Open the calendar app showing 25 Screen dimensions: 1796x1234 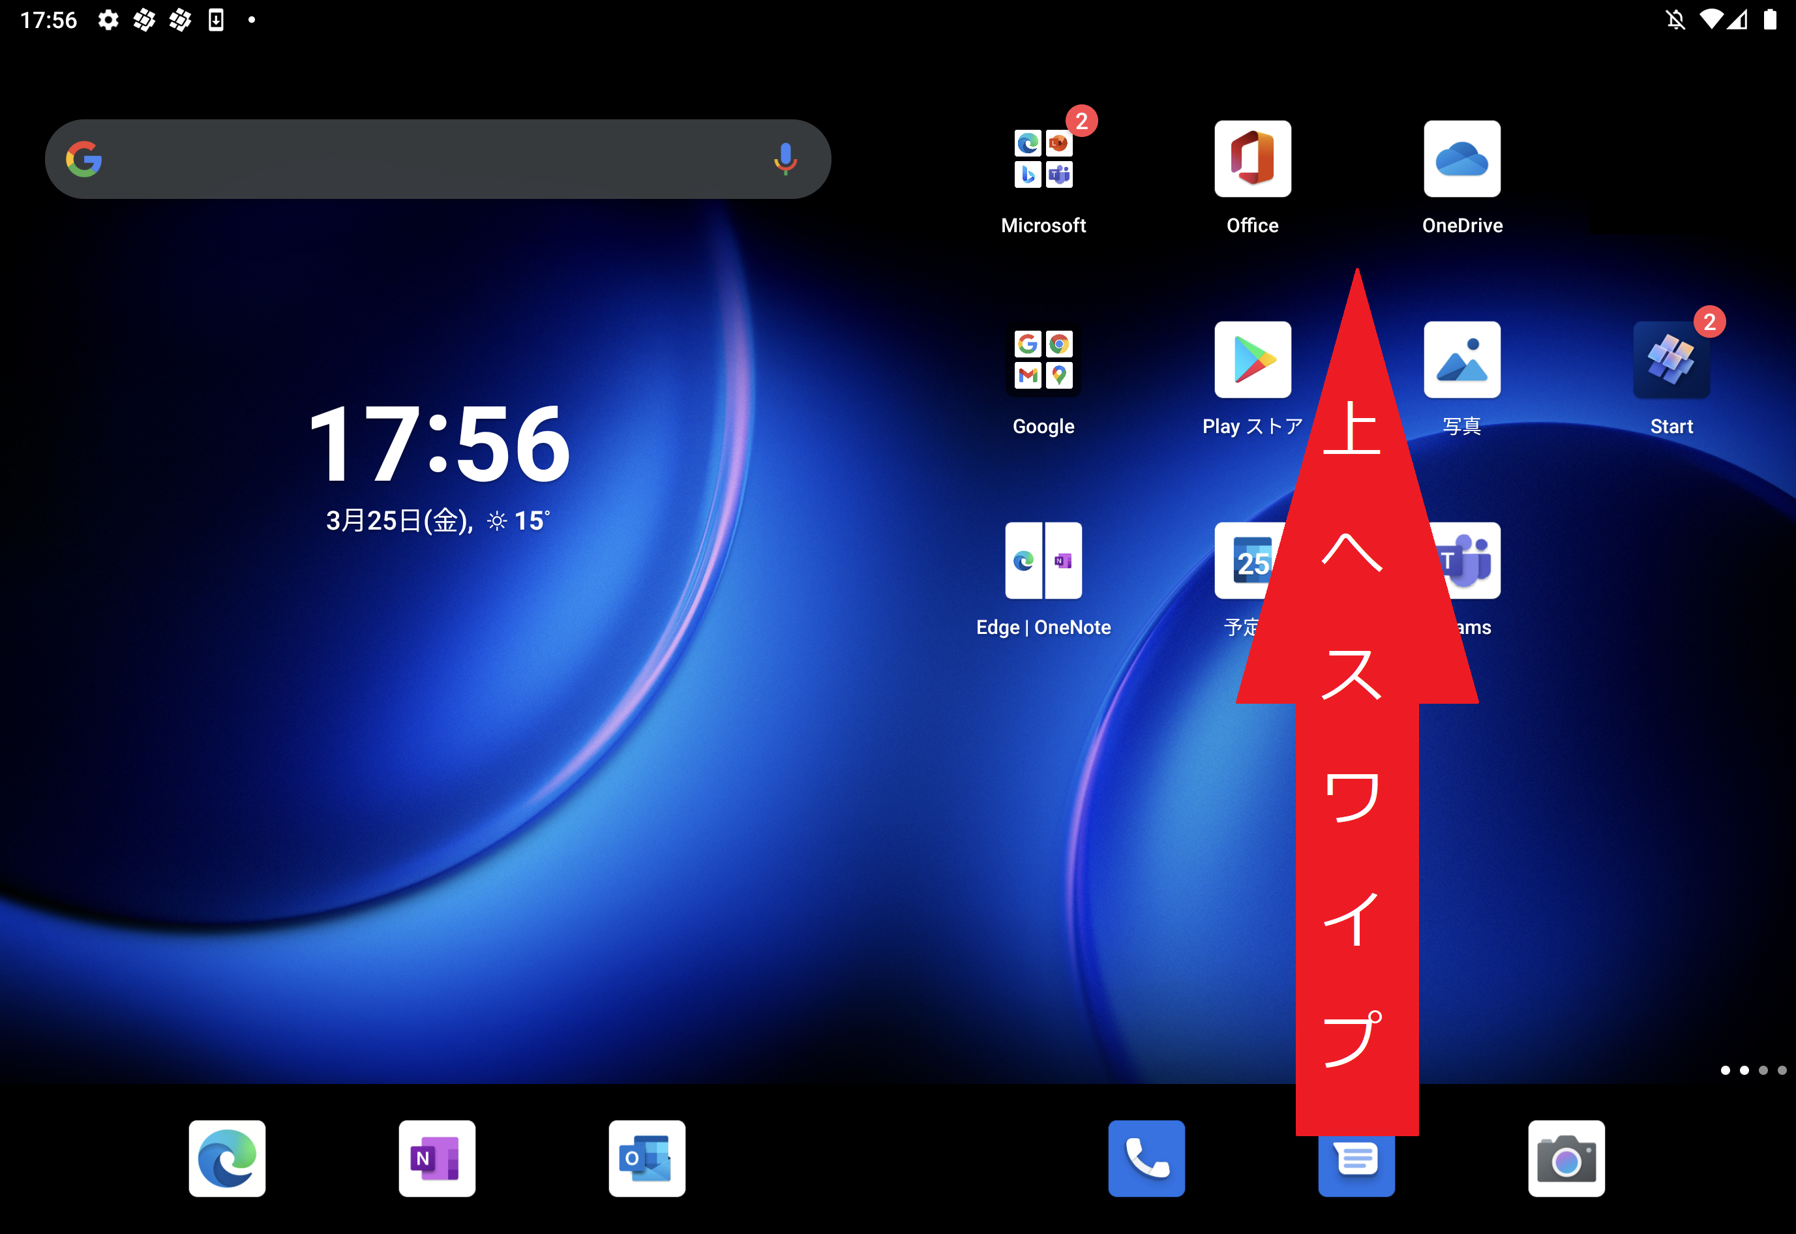point(1246,560)
